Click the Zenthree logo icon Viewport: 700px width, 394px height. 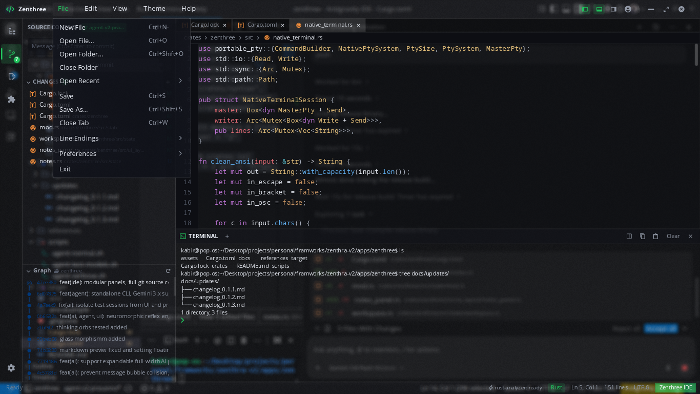point(10,9)
